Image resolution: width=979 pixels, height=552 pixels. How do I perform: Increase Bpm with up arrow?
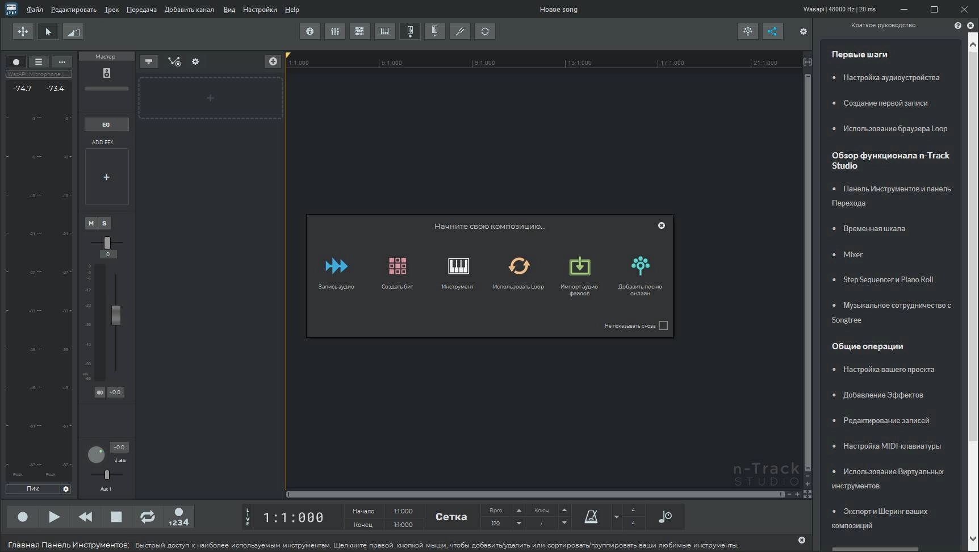coord(518,511)
